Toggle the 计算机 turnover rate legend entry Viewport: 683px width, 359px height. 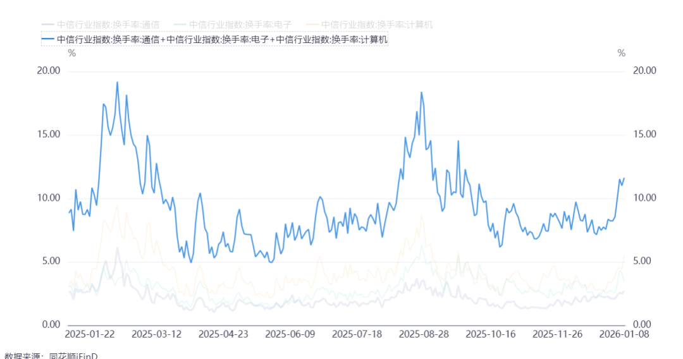(369, 25)
